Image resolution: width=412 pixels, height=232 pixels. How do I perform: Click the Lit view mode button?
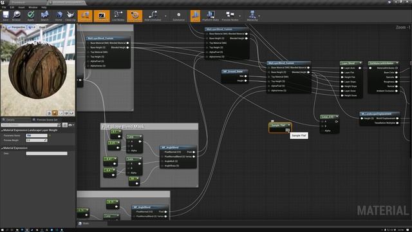[x=32, y=27]
